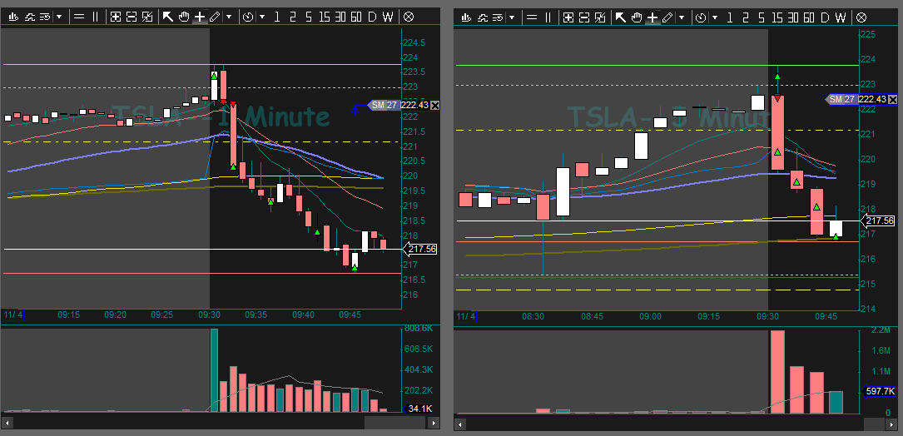Click zoom-out minus box icon in 1-minute chart
Screen dimensions: 903x436
pyautogui.click(x=131, y=17)
